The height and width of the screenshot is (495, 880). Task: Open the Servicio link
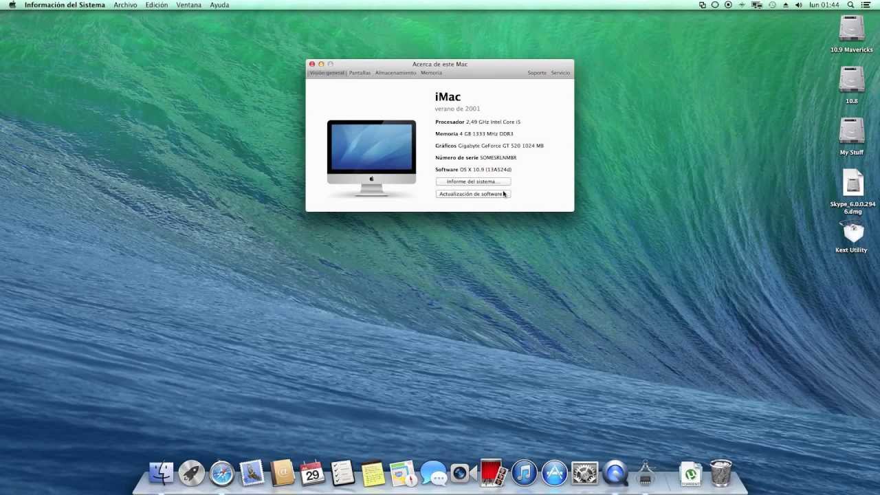click(x=560, y=73)
